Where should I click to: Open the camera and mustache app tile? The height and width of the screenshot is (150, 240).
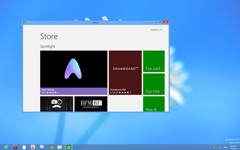coord(57,104)
